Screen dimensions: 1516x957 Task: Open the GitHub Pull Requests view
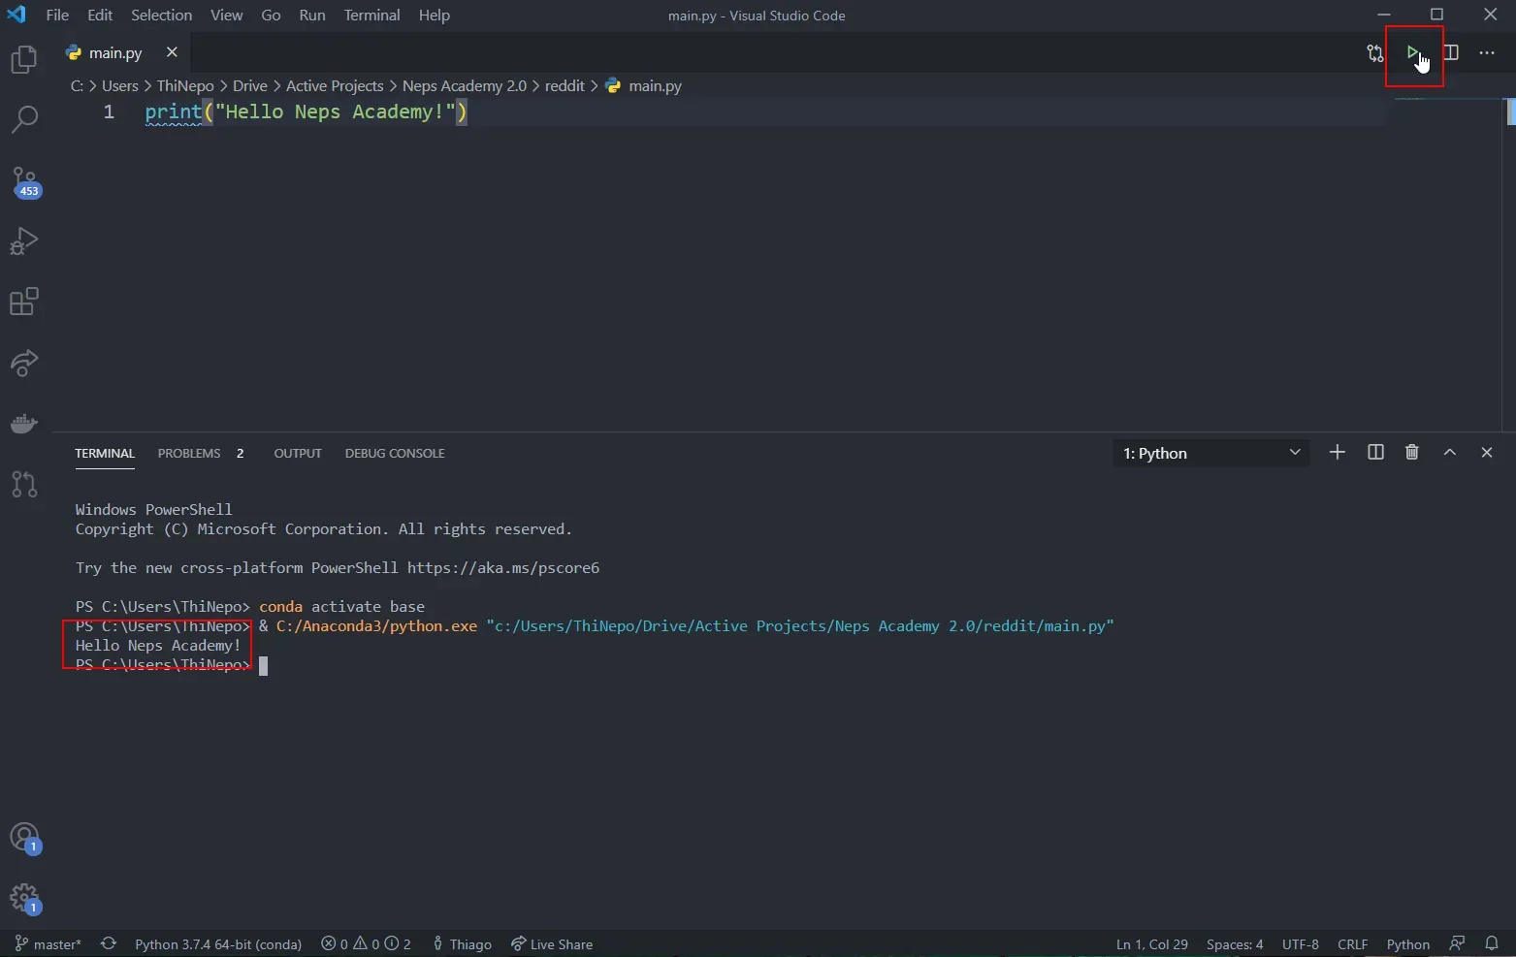[x=24, y=484]
